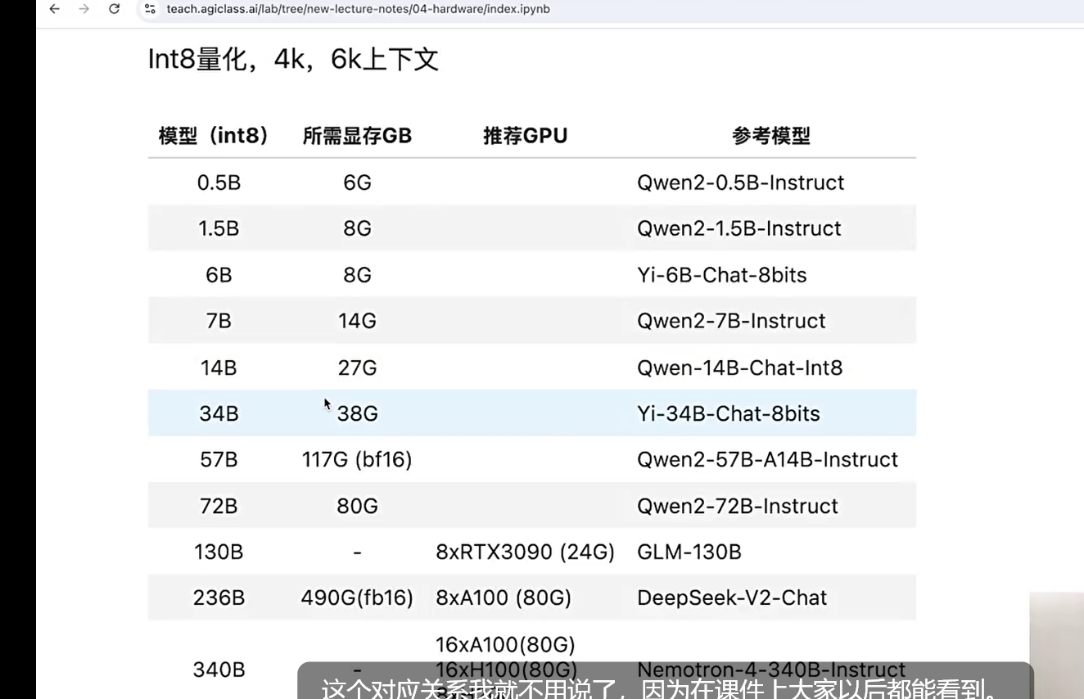Viewport: 1084px width, 699px height.
Task: Select Qwen2-57B-A14B-Instruct cell
Action: (x=768, y=460)
